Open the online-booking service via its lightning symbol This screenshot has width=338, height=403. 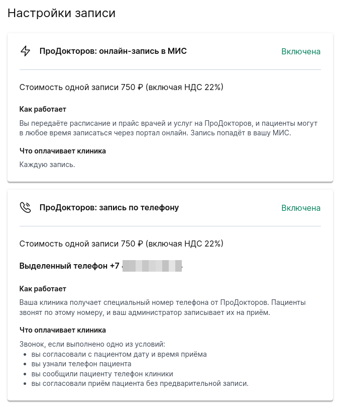pos(26,51)
